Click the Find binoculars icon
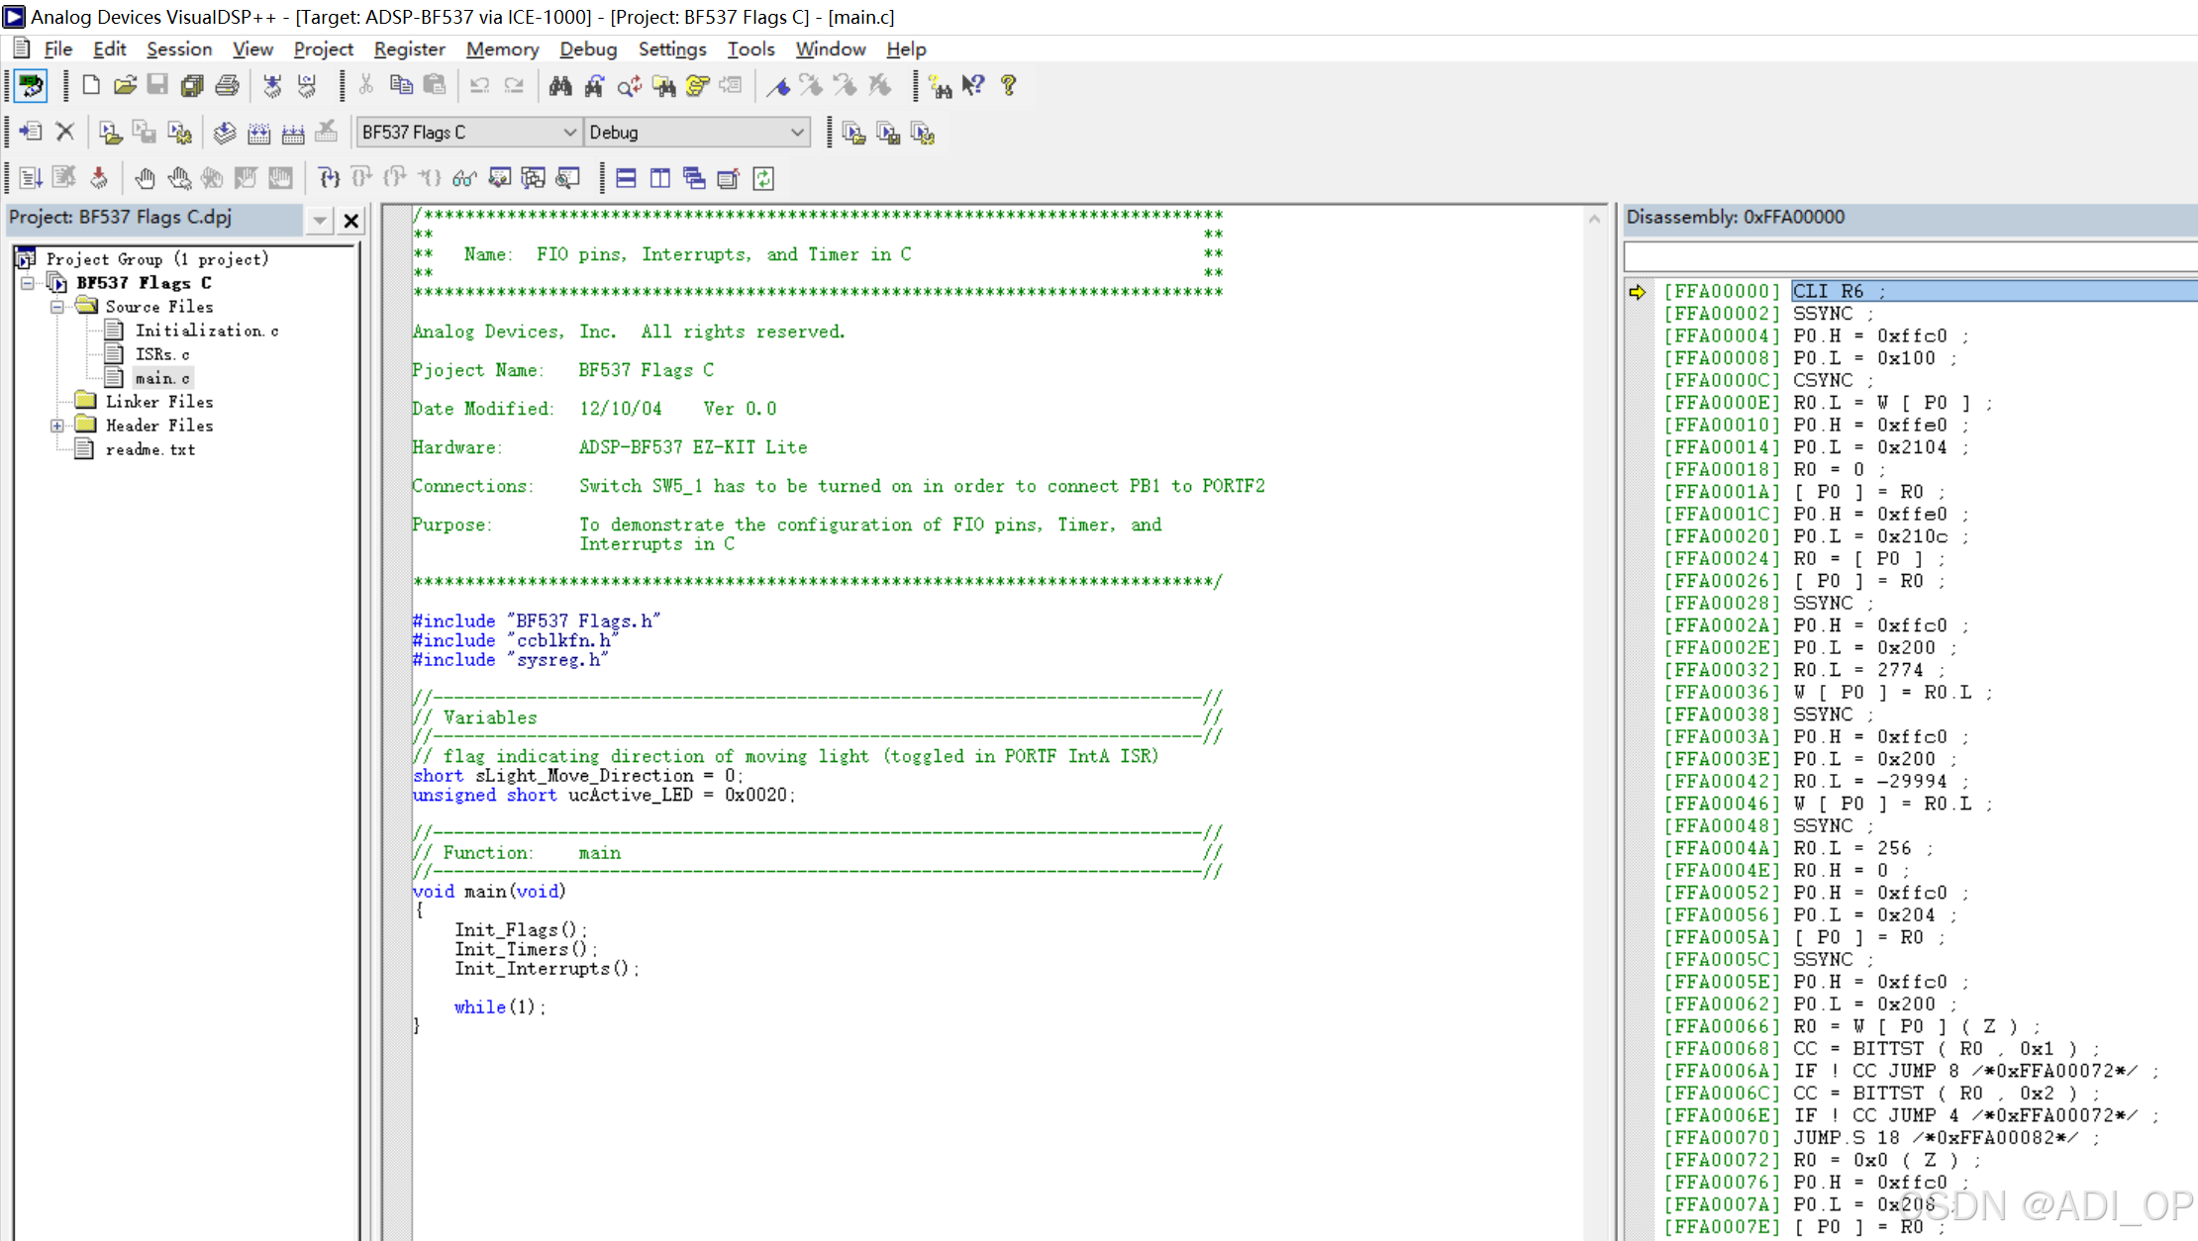 point(560,85)
